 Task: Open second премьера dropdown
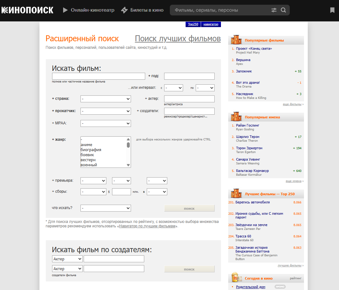click(x=122, y=181)
